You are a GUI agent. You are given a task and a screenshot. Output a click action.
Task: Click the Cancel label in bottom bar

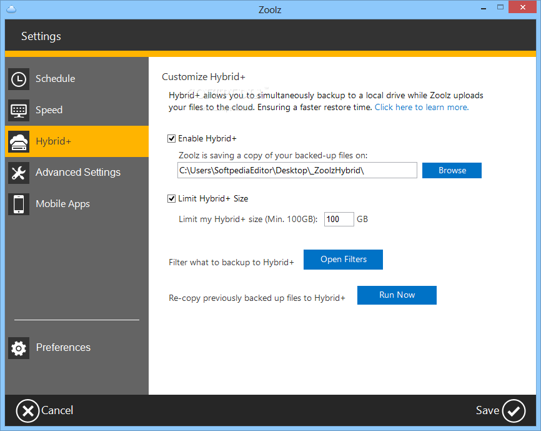point(57,410)
